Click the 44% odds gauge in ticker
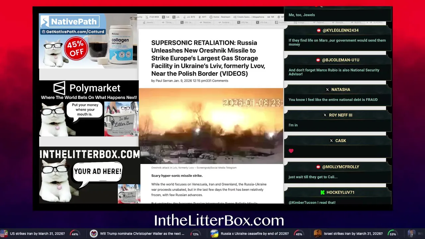Viewport: 425px width, 239px height. (75, 234)
